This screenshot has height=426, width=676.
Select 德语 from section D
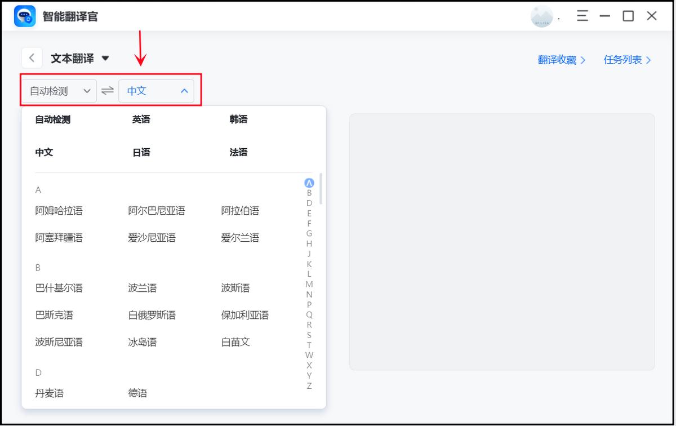[137, 393]
